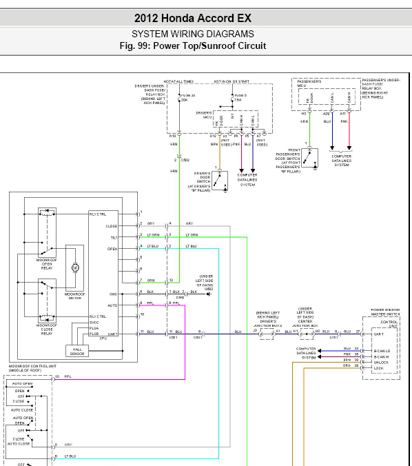Click 'COMPUTER DATA LINES SYSTEM' beside B CAN lines

pyautogui.click(x=306, y=353)
